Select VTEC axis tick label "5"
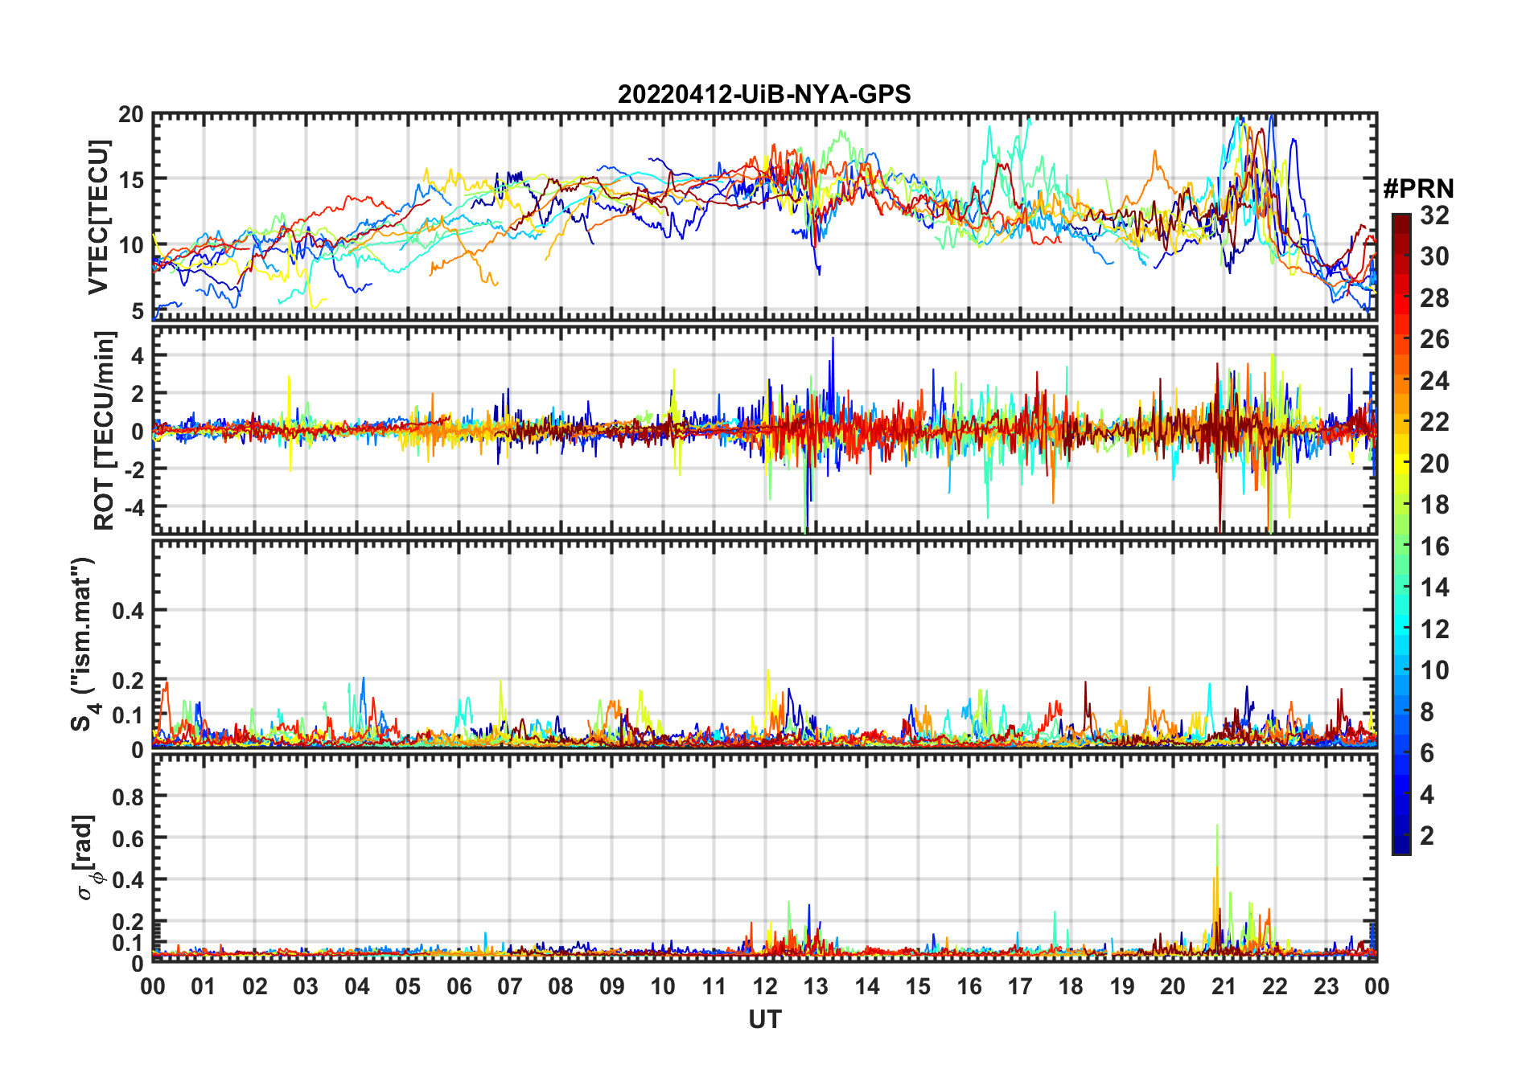Screen dimensions: 1530x1069 coord(138,312)
